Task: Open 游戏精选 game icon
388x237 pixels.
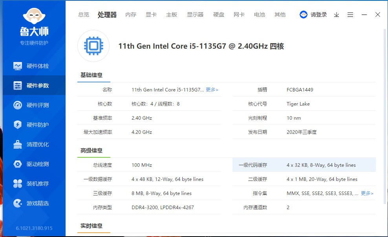Action: pos(18,203)
